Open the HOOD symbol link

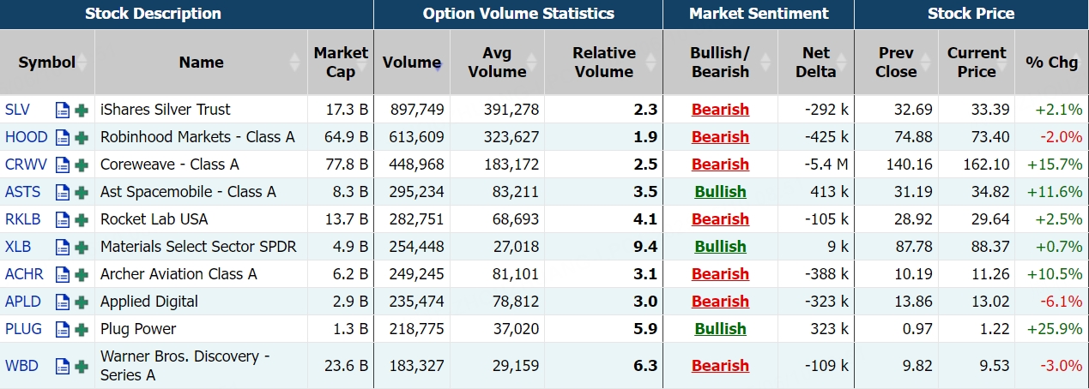click(26, 137)
